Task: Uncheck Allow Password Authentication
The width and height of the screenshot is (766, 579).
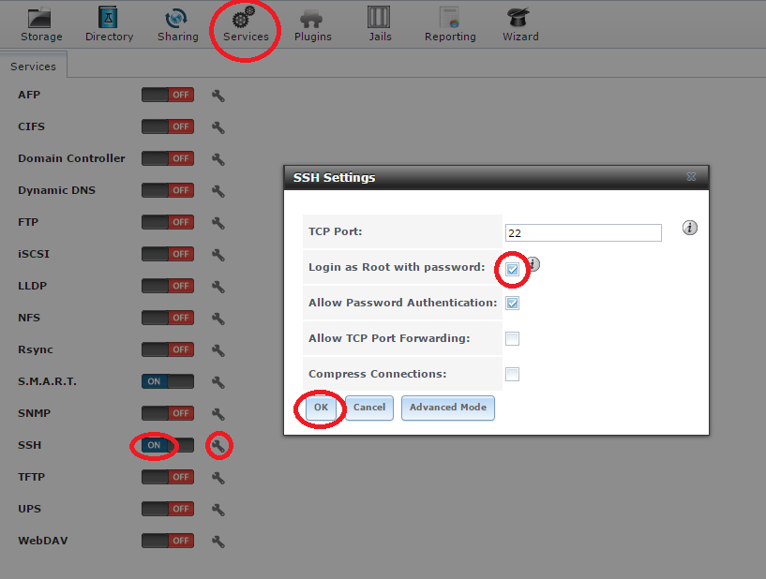Action: pyautogui.click(x=512, y=304)
